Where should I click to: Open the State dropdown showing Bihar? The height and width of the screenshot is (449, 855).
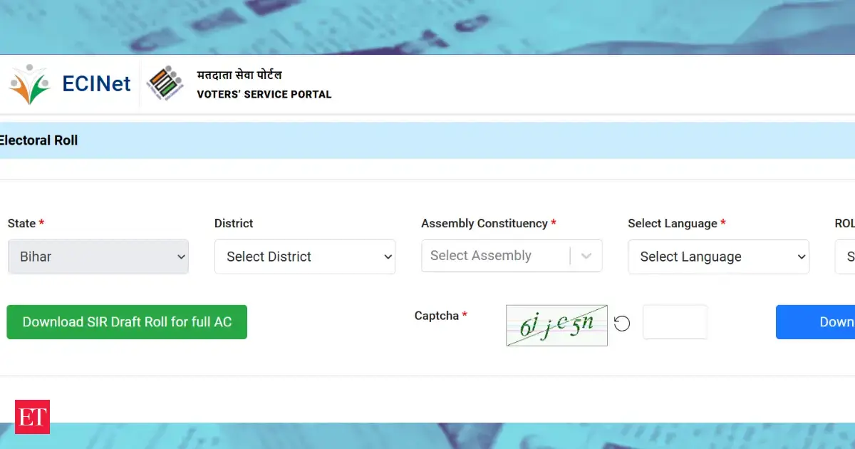[x=98, y=257]
